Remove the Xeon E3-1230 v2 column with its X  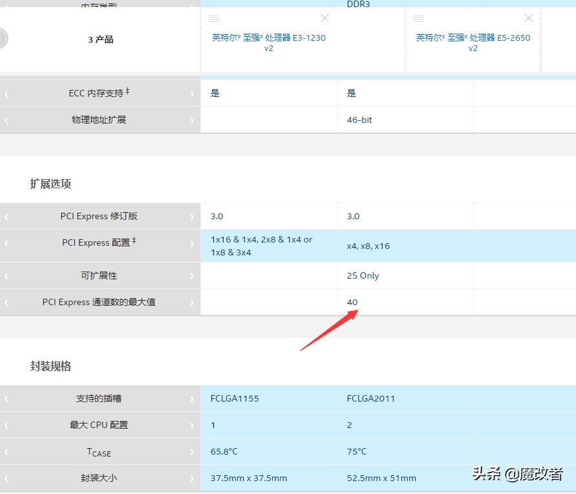(325, 18)
